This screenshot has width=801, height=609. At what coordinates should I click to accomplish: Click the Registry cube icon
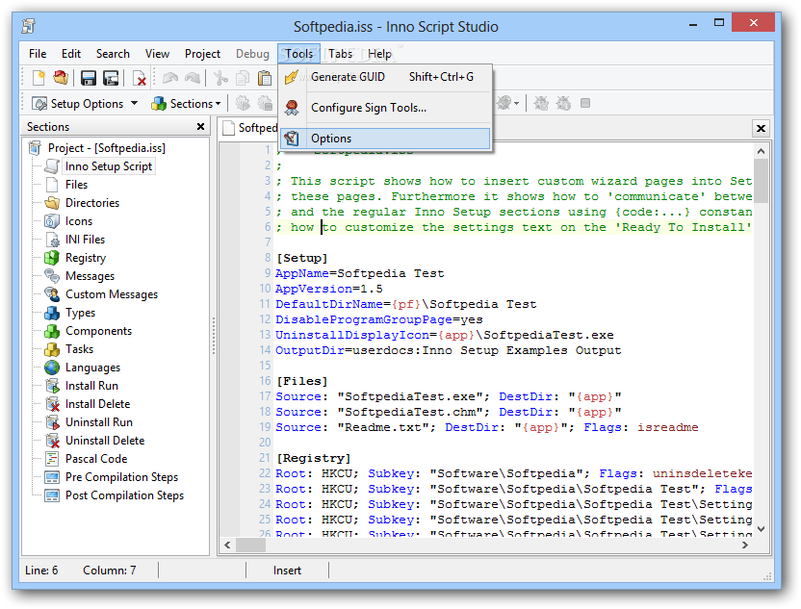(x=52, y=258)
